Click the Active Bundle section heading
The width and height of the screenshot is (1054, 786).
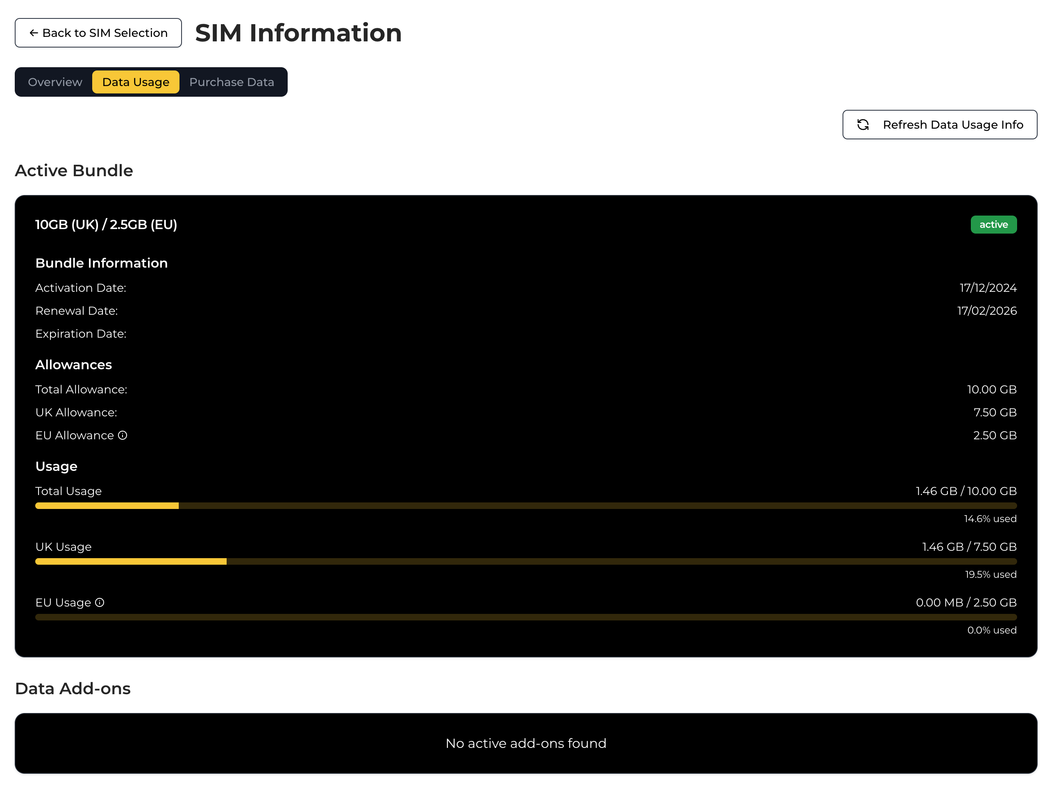74,170
